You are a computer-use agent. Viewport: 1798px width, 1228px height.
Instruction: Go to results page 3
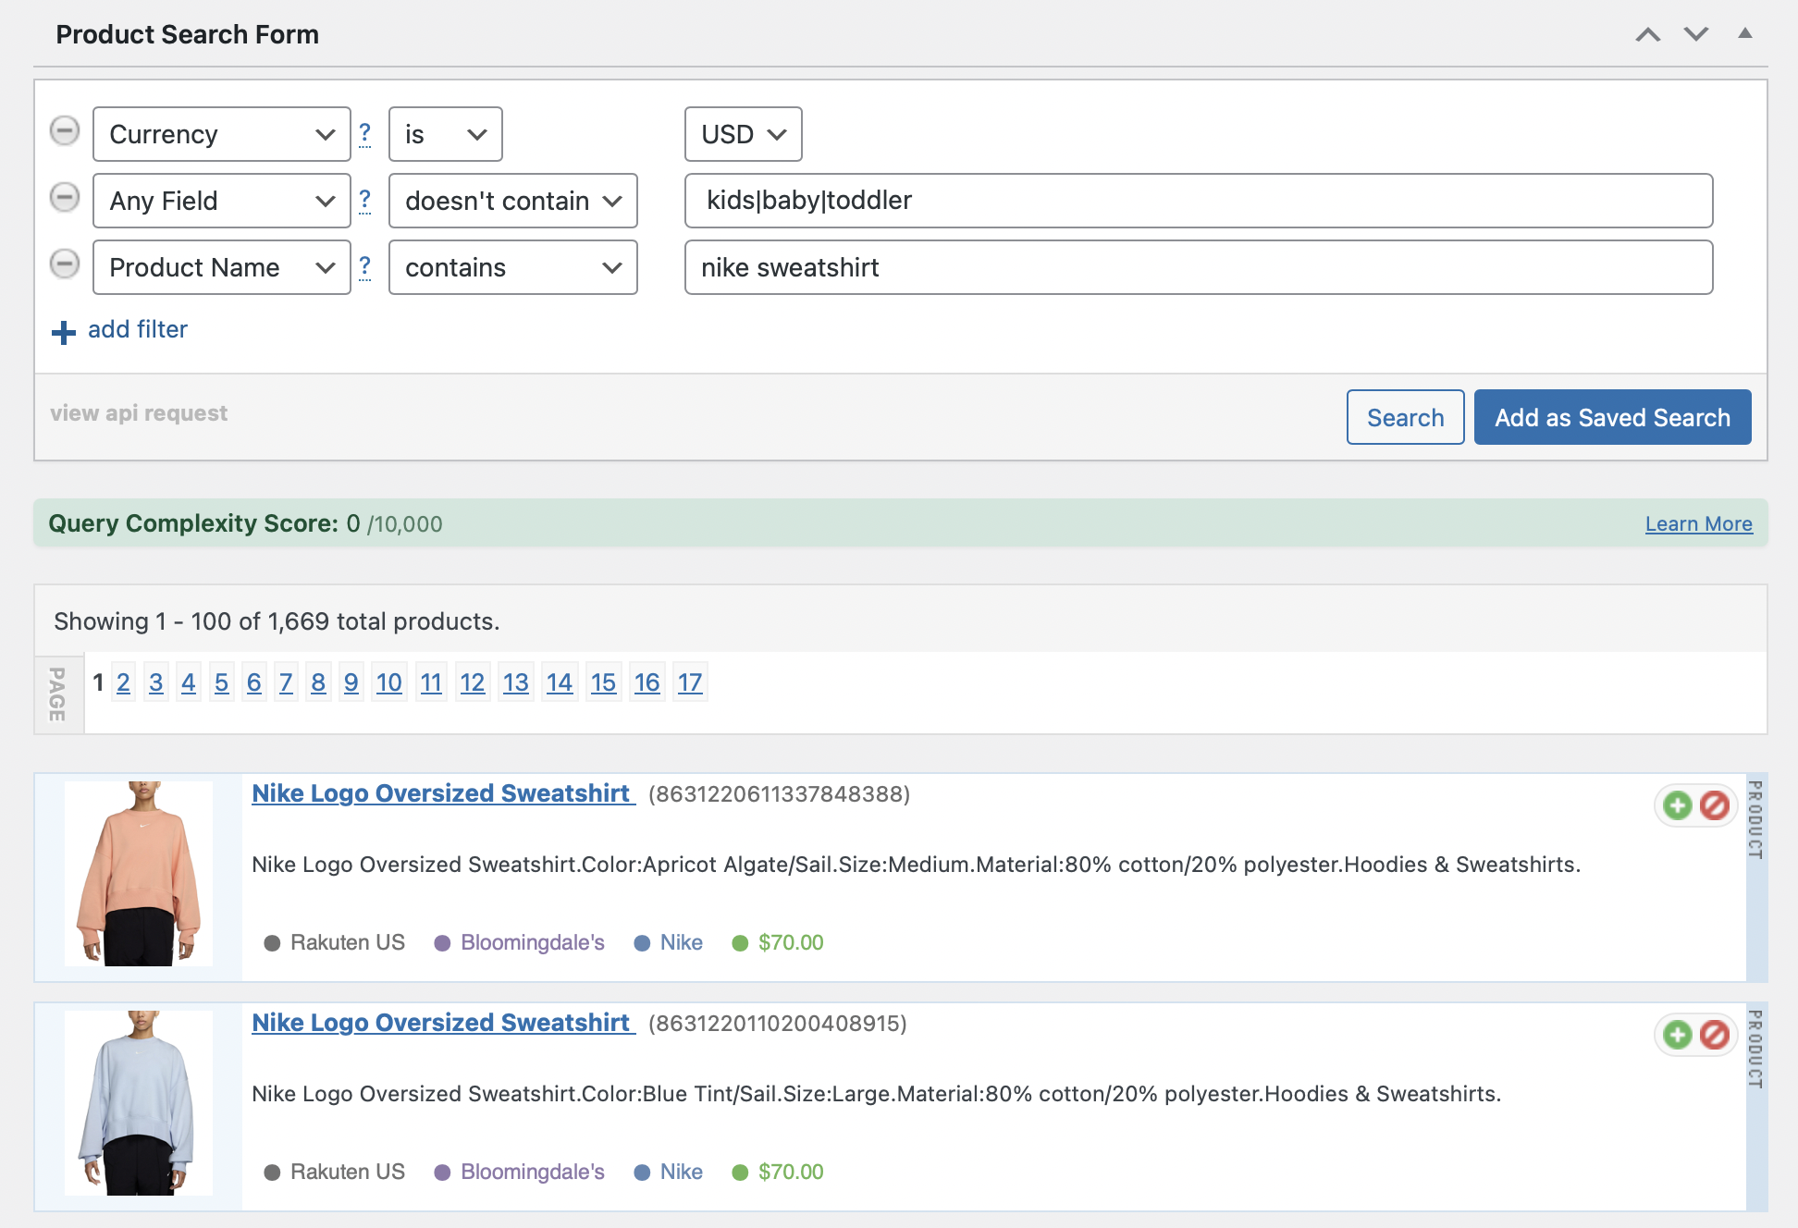(x=156, y=682)
